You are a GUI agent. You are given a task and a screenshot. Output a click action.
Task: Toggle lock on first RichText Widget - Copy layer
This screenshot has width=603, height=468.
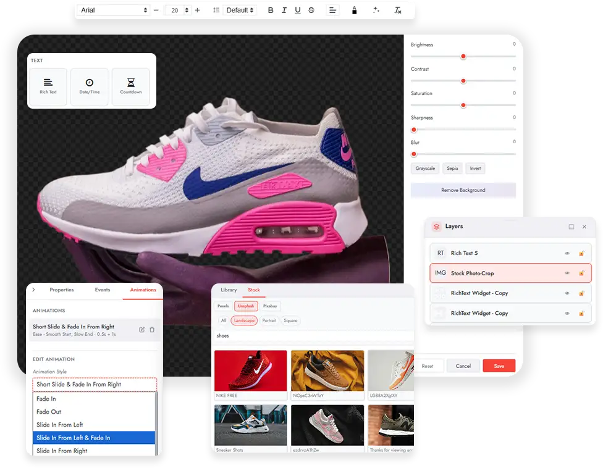click(581, 293)
